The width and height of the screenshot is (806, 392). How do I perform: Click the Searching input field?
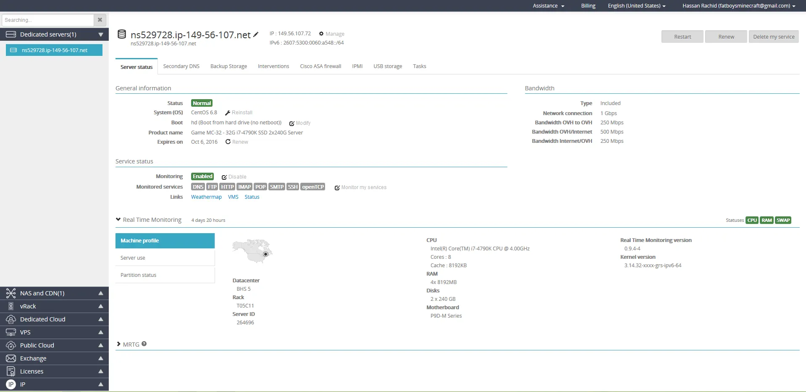(x=48, y=20)
